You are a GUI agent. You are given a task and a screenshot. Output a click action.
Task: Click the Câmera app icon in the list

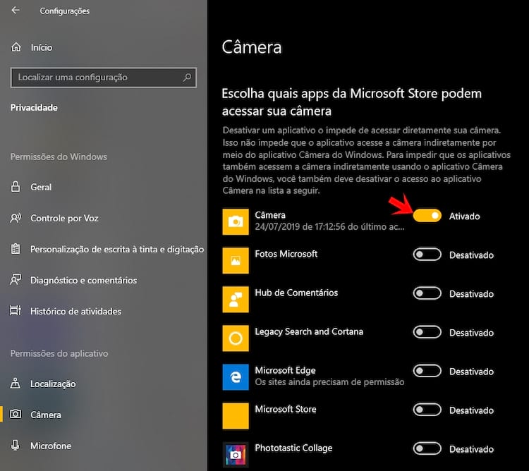point(236,221)
